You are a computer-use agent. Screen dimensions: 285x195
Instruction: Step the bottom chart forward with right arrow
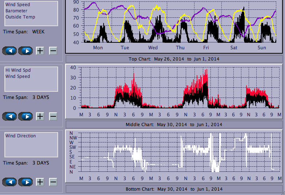(25, 182)
